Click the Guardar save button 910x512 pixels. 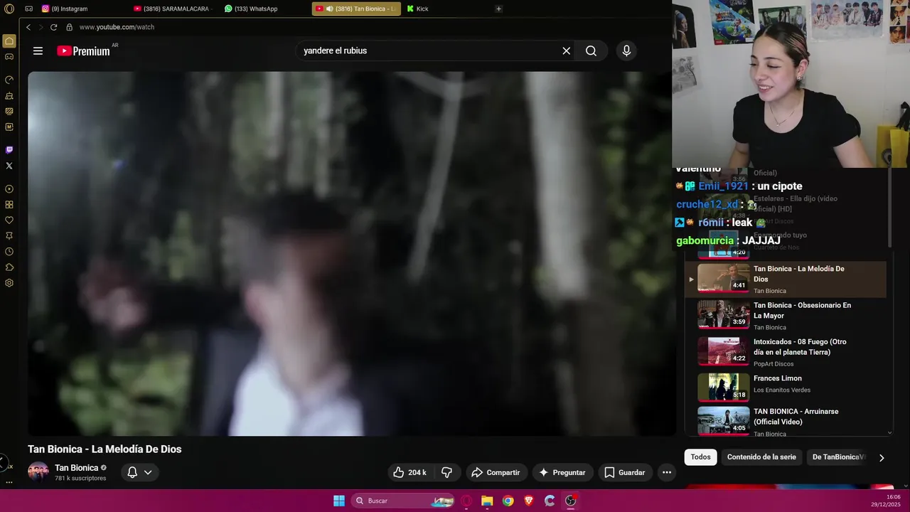pyautogui.click(x=625, y=472)
